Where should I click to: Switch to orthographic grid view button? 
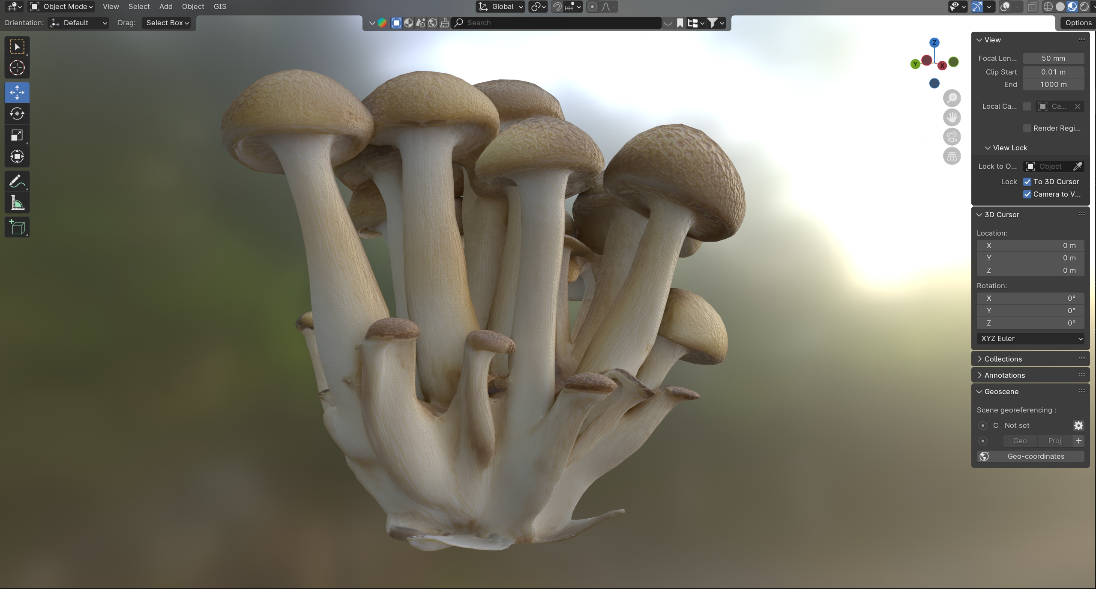point(952,156)
